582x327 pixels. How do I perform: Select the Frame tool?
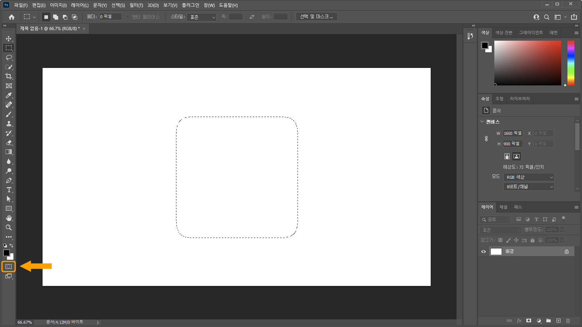click(x=9, y=86)
